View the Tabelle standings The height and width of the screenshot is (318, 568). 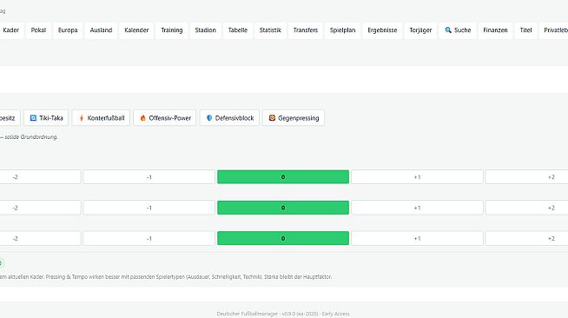[x=238, y=30]
